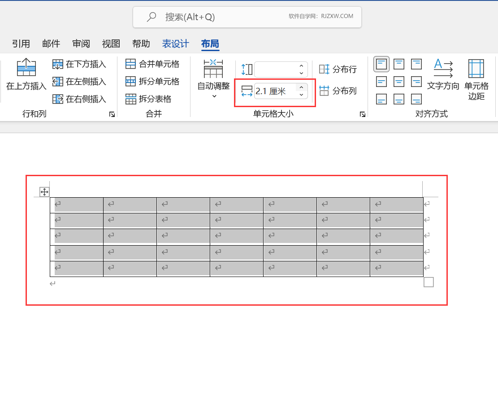Open the 视图 ribbon tab
The width and height of the screenshot is (498, 394).
coord(110,43)
